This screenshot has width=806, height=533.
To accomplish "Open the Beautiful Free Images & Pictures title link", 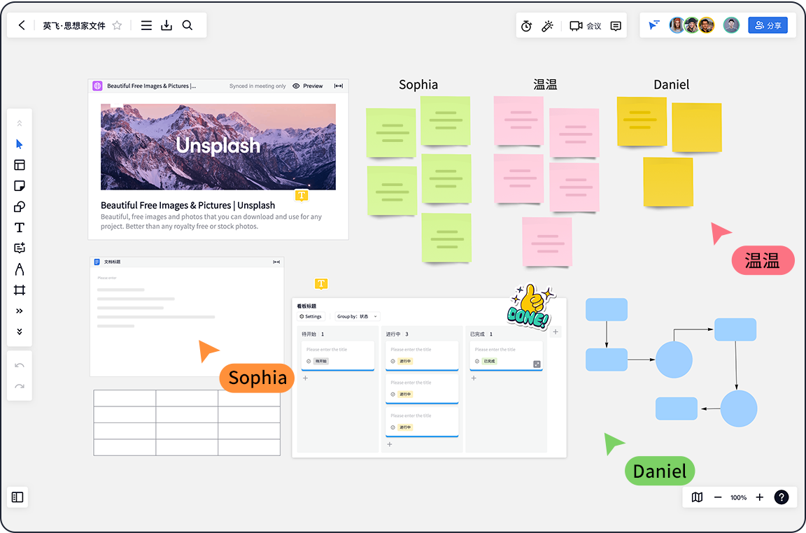I will point(188,205).
